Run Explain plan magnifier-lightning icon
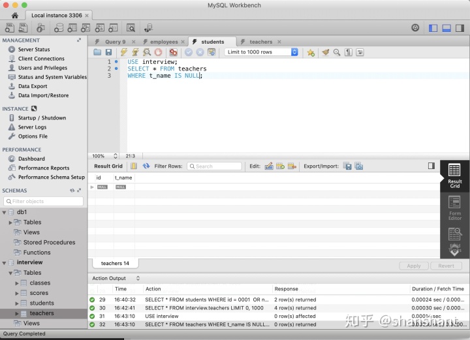 pos(147,52)
